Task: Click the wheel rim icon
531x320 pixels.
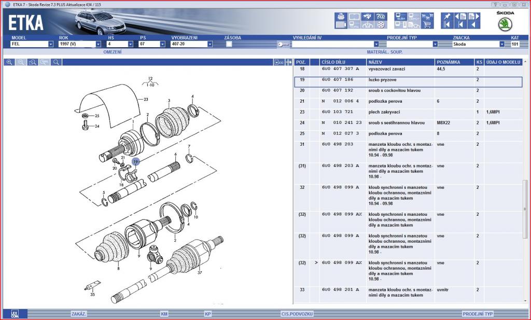Action: click(x=381, y=24)
